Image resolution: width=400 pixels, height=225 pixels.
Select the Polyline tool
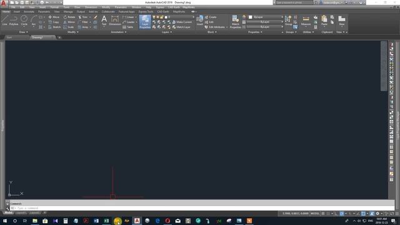(x=14, y=21)
